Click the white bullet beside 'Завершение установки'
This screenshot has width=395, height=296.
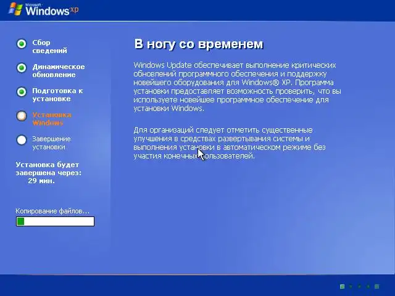coord(22,140)
